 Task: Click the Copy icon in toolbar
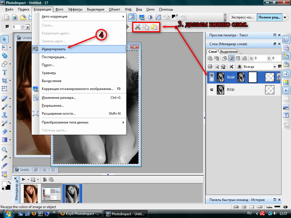click(x=146, y=27)
